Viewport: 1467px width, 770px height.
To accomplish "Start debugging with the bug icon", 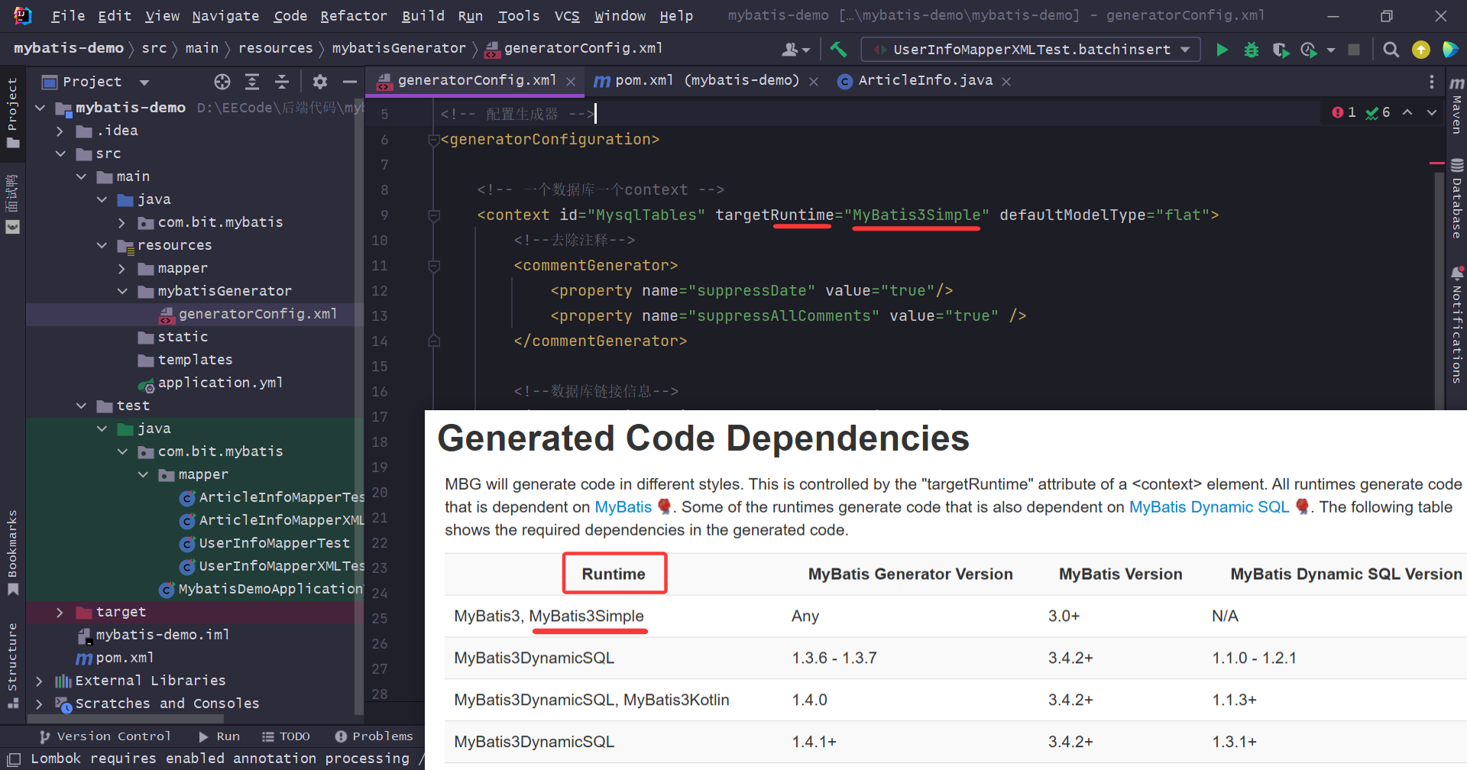I will point(1252,50).
